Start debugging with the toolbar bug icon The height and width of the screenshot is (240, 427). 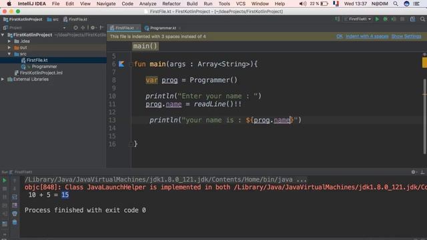tap(386, 19)
